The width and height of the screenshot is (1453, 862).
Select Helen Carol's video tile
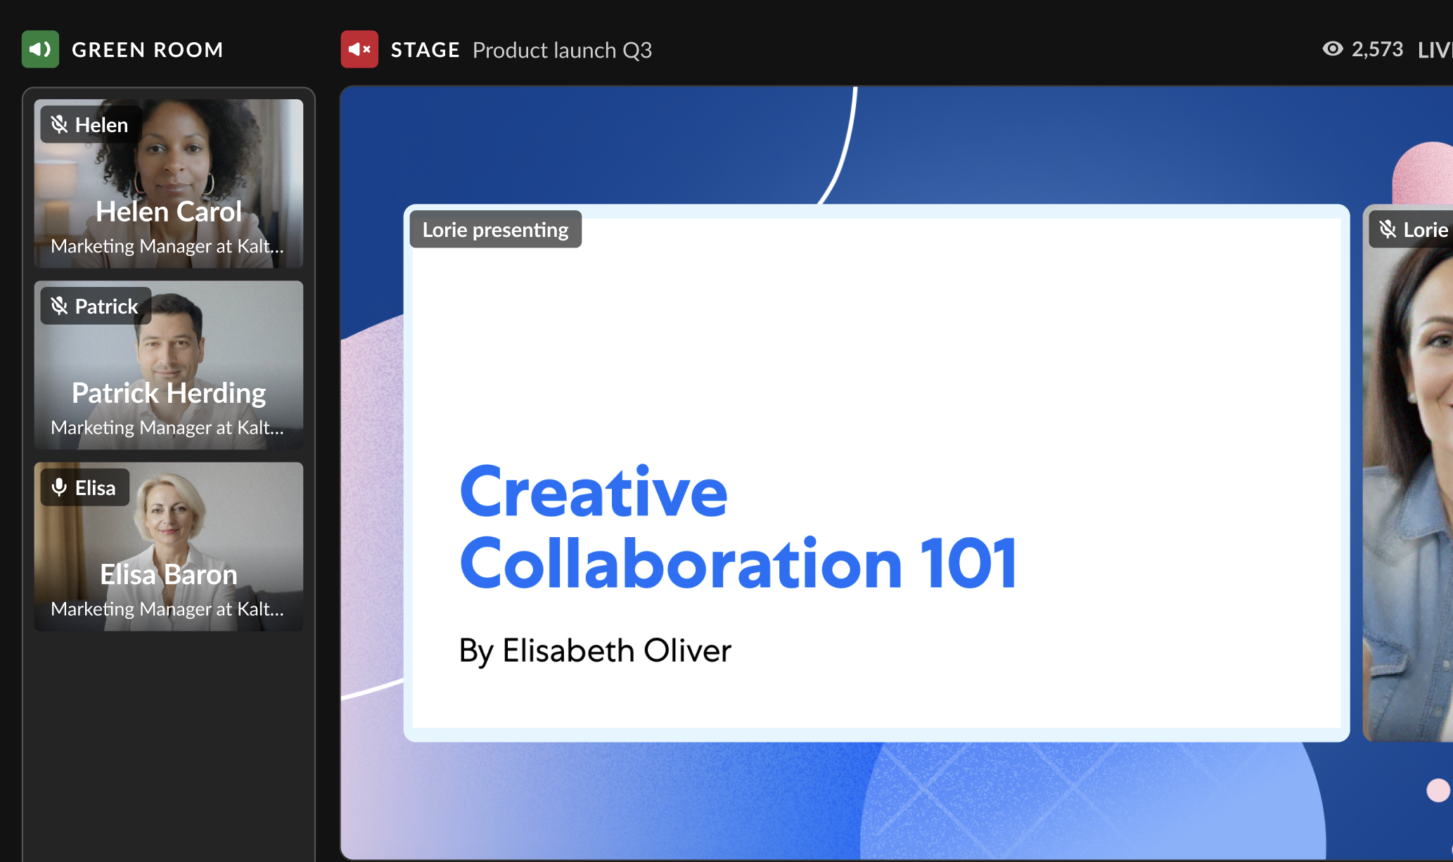click(x=169, y=184)
